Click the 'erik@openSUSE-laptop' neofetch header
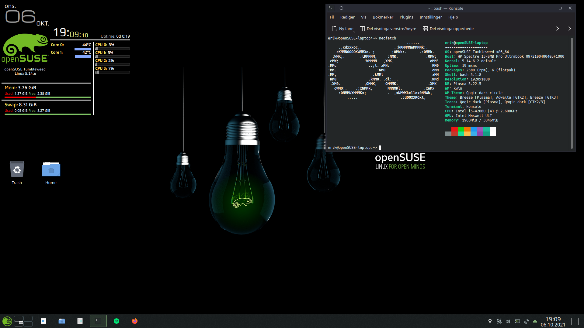This screenshot has width=584, height=328. click(x=466, y=43)
